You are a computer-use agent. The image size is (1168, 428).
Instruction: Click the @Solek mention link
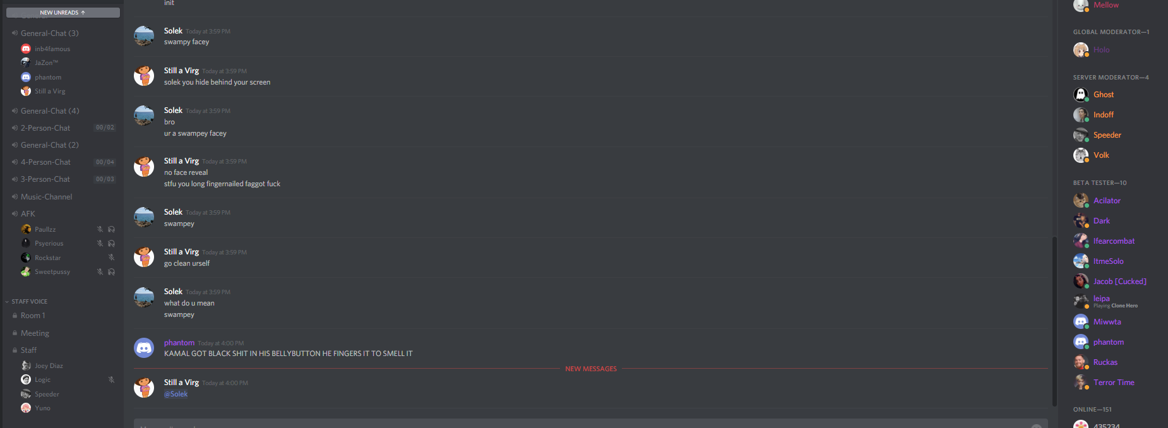click(x=176, y=394)
